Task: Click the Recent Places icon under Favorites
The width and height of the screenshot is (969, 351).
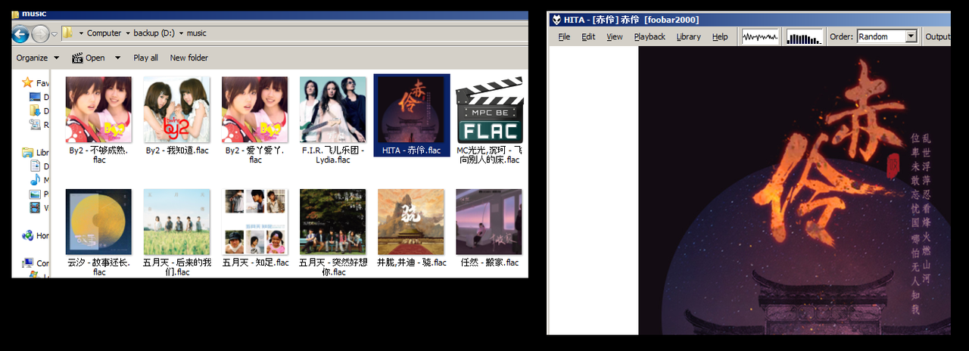Action: [35, 124]
